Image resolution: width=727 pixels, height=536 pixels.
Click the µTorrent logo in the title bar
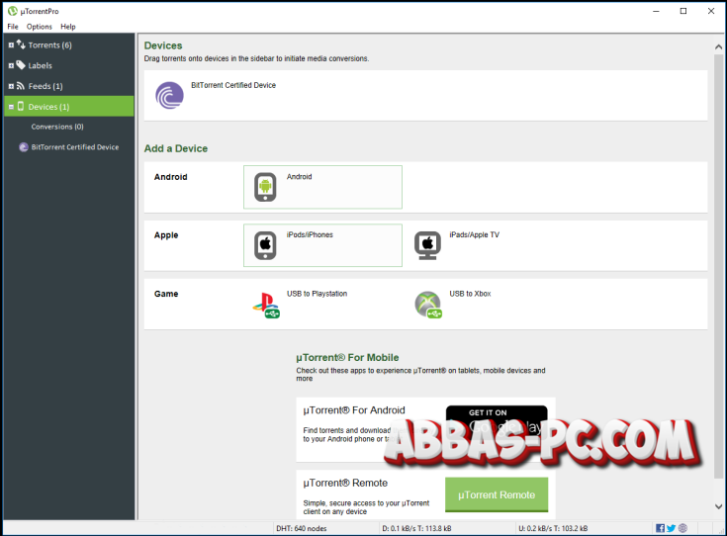coord(13,11)
